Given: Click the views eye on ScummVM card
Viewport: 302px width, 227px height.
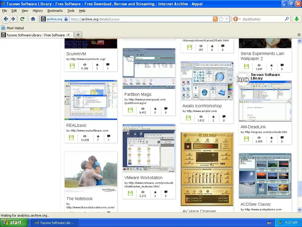Looking at the screenshot, I should pyautogui.click(x=85, y=65).
